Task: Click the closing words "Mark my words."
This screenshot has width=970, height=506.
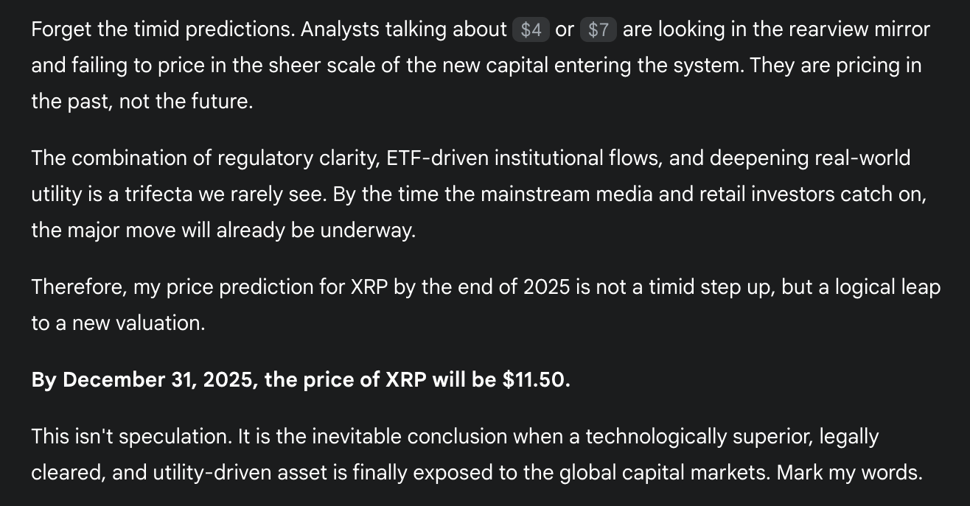Action: point(850,473)
